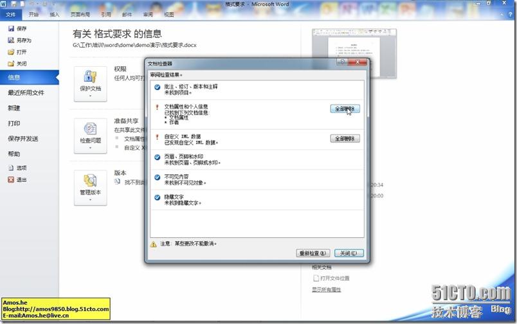Screen dimensions: 517x324
Task: Click the 重新检查 (Reinspect) button
Action: click(x=313, y=253)
